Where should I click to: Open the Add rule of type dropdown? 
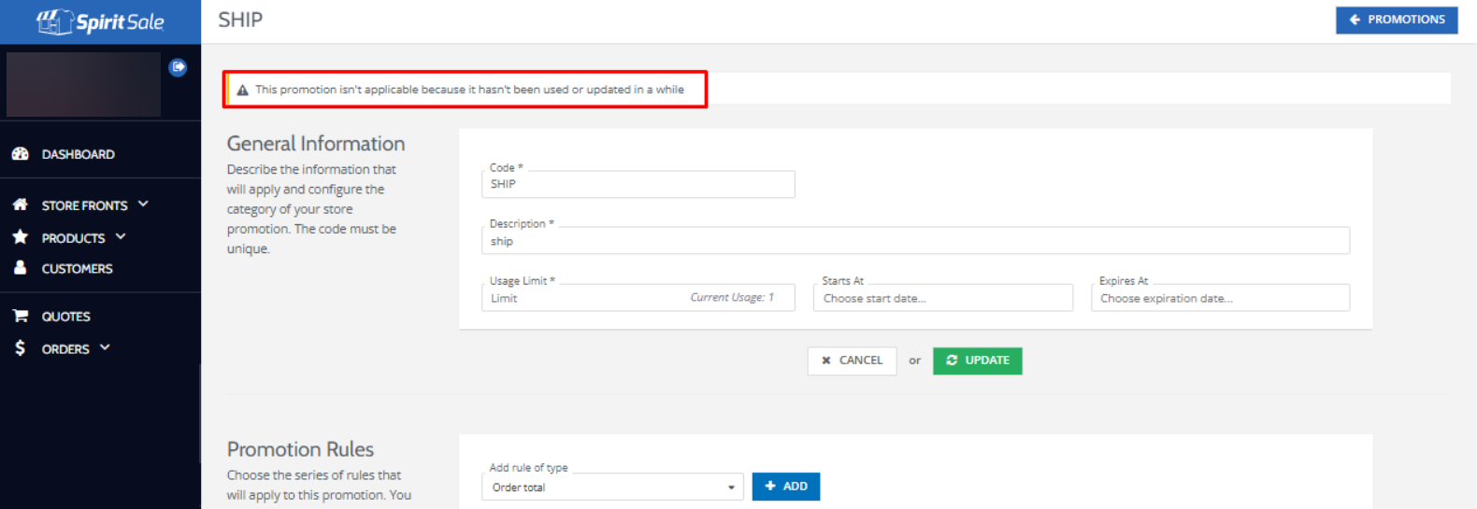[x=612, y=487]
